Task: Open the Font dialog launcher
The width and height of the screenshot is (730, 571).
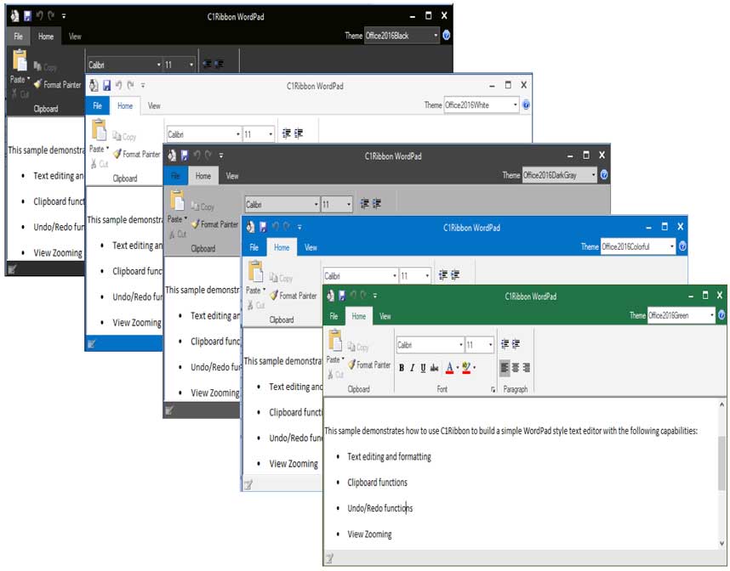Action: [494, 388]
